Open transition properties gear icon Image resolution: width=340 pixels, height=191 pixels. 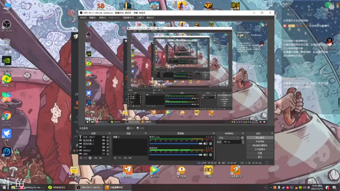coord(242,138)
